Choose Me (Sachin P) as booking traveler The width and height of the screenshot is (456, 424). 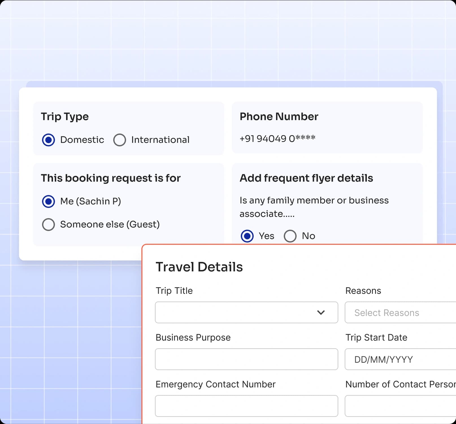[x=48, y=201]
